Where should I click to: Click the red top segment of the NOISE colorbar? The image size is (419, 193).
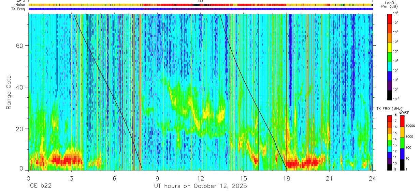[x=402, y=121]
